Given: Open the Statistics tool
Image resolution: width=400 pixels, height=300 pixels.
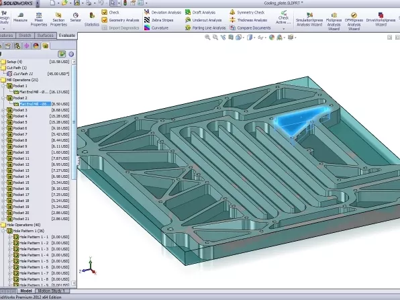Looking at the screenshot, I should click(92, 19).
